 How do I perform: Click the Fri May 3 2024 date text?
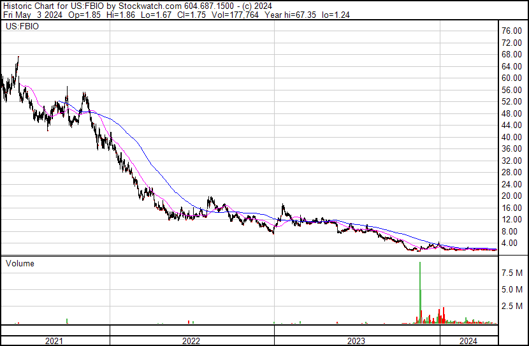coord(33,15)
